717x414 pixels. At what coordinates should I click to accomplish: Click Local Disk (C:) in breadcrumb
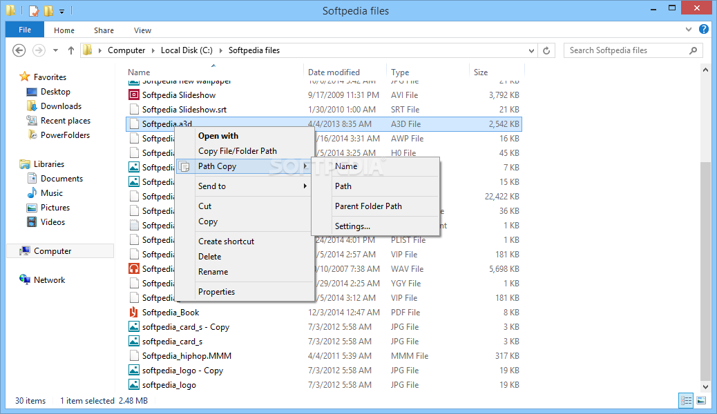point(187,50)
